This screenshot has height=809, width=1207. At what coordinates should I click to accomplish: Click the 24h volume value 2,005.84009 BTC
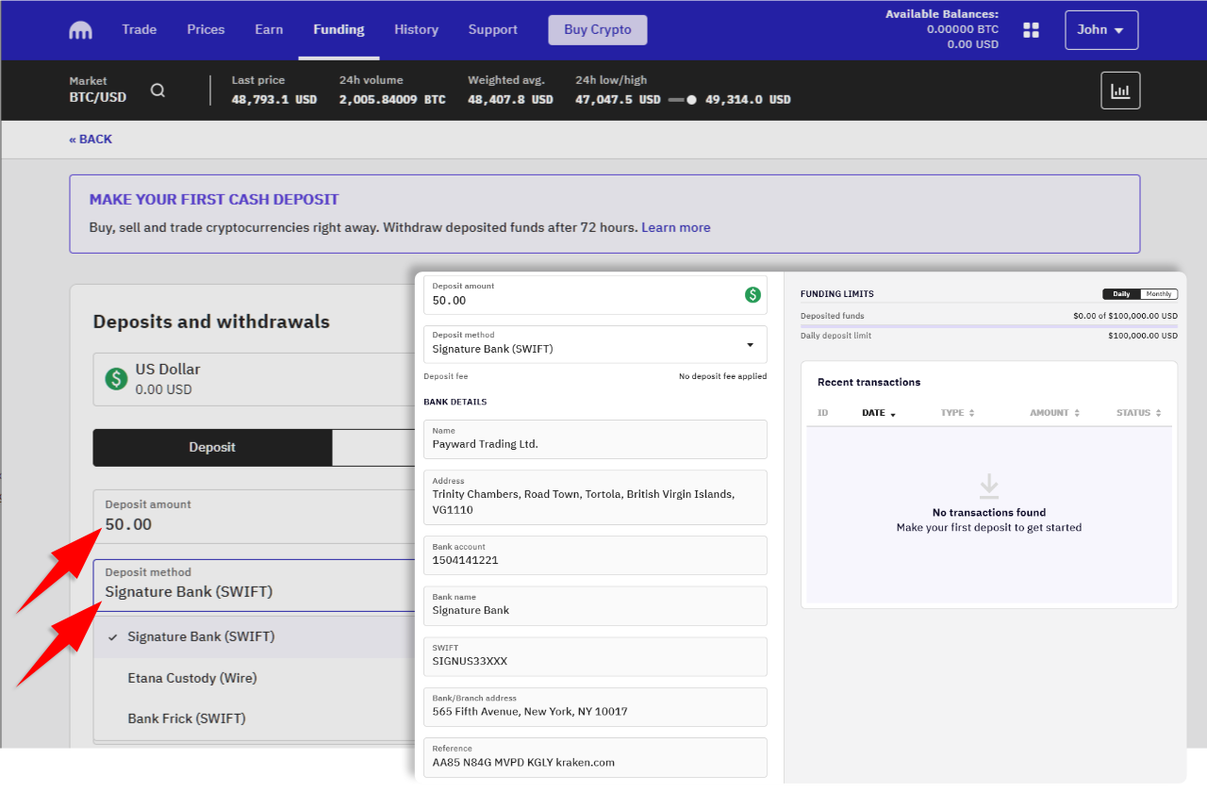tap(392, 99)
